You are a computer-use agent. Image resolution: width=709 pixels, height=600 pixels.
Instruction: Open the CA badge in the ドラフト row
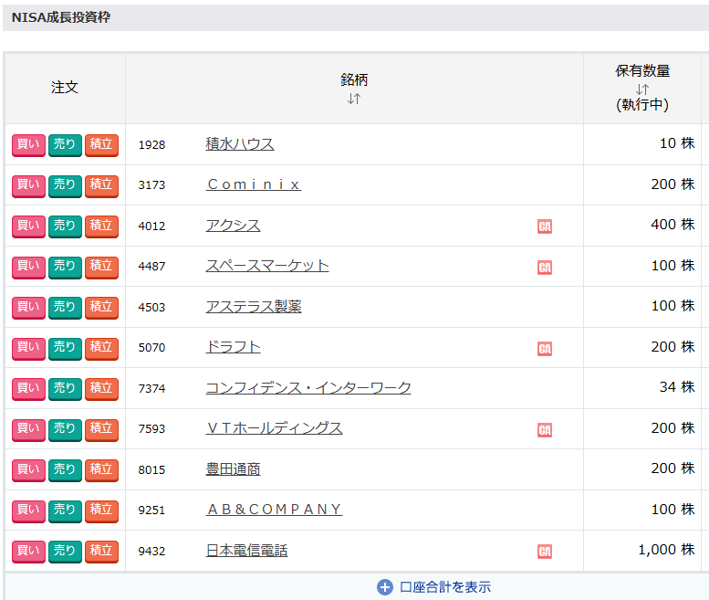point(545,349)
